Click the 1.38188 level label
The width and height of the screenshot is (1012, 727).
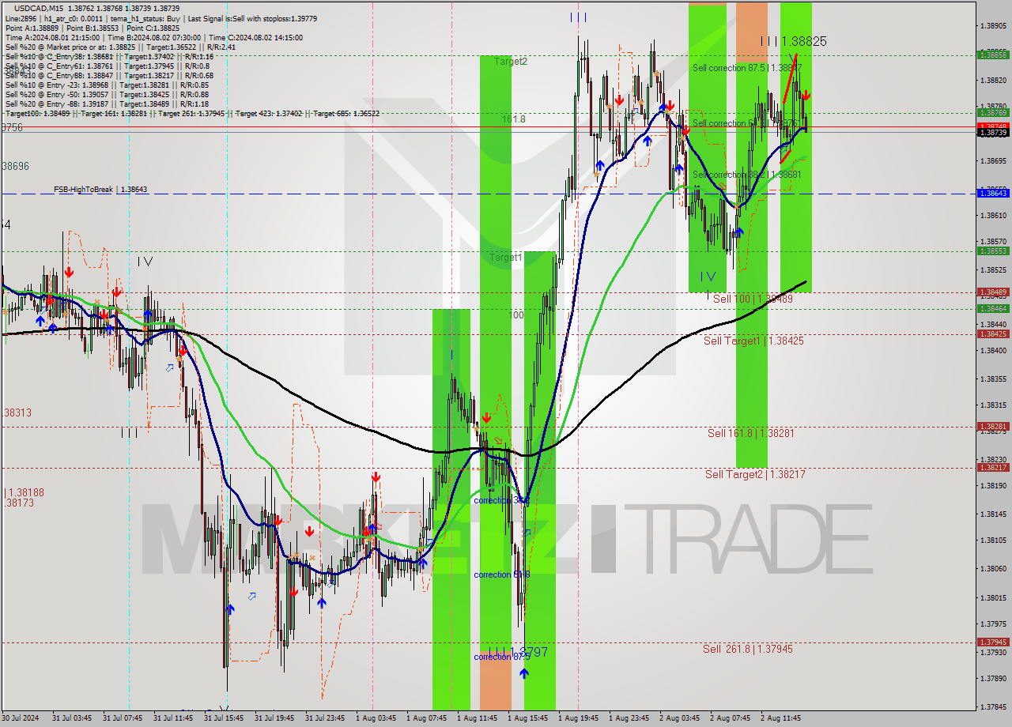[25, 492]
